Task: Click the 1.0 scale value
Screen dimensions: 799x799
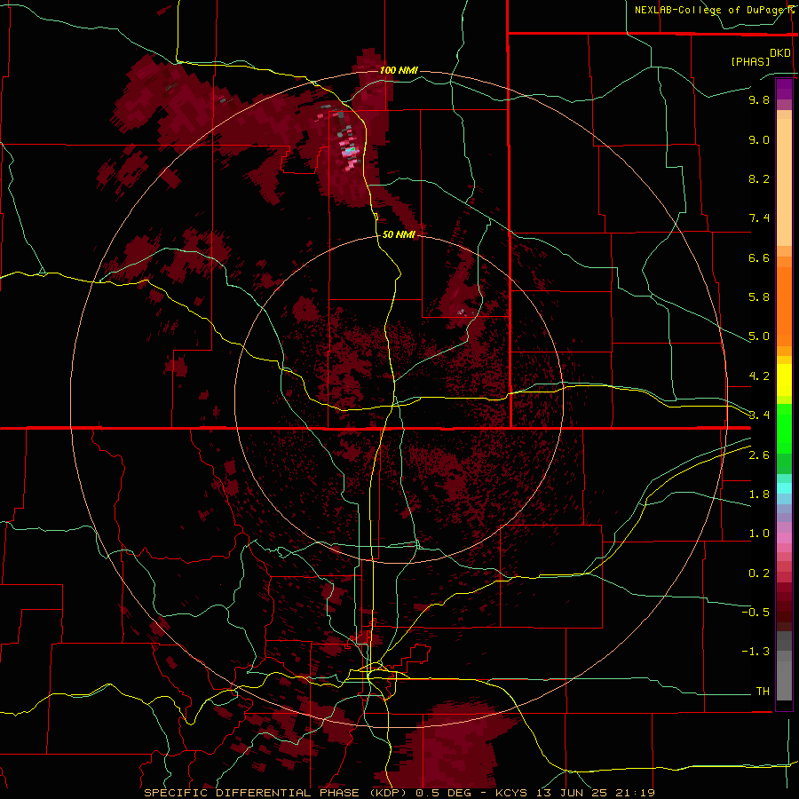Action: click(759, 534)
